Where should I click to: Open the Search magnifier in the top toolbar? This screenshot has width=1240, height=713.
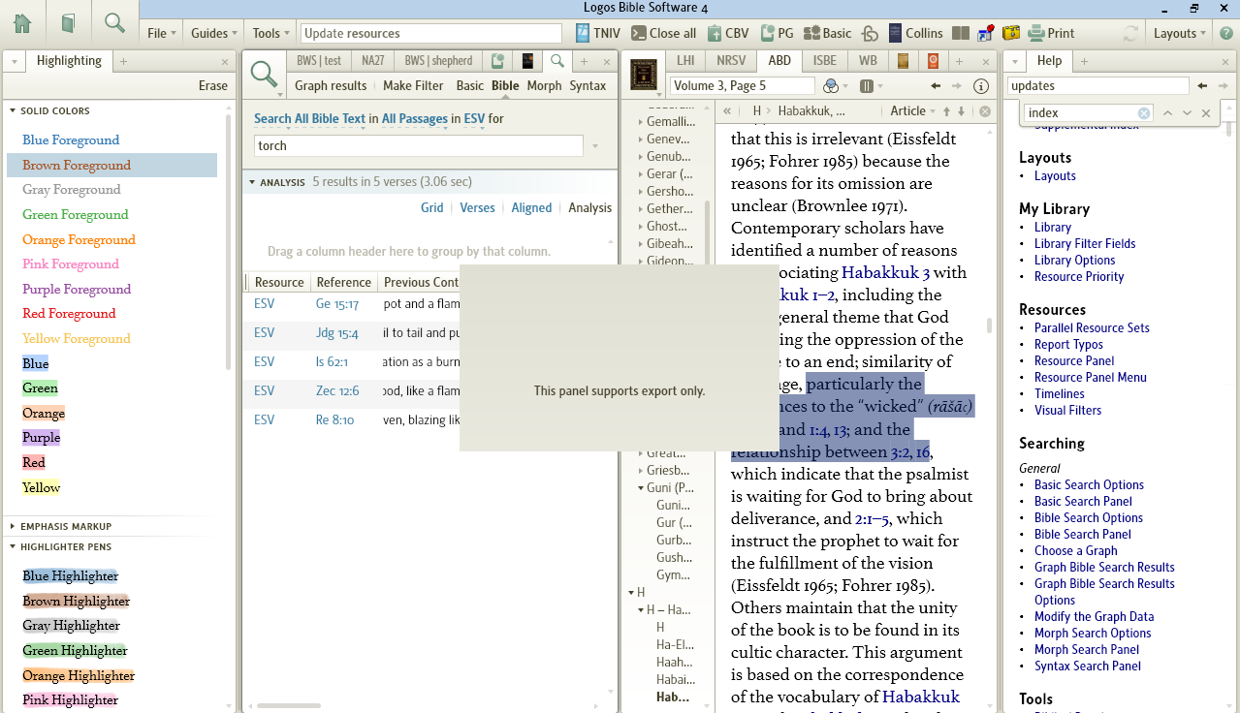click(114, 22)
